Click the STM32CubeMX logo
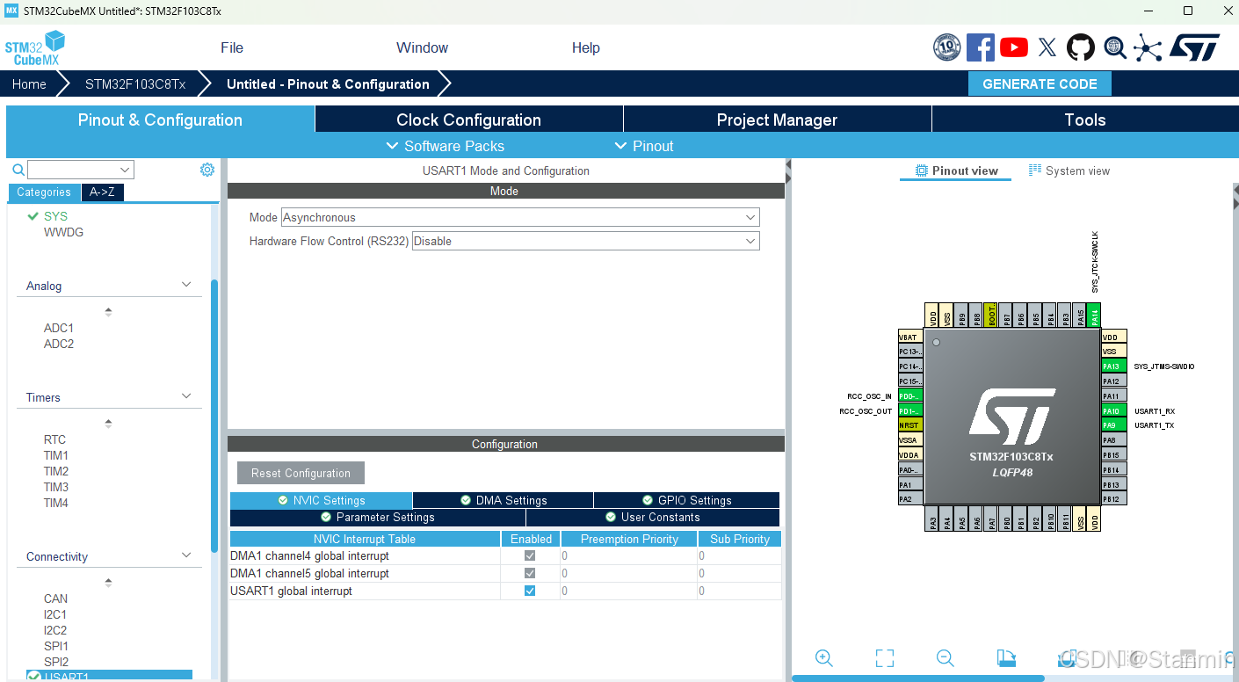The width and height of the screenshot is (1239, 682). (x=35, y=47)
